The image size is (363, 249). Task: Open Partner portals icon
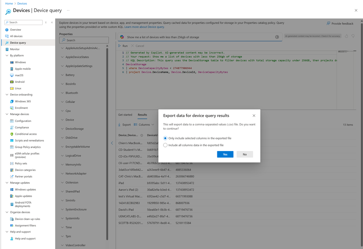tap(12, 177)
